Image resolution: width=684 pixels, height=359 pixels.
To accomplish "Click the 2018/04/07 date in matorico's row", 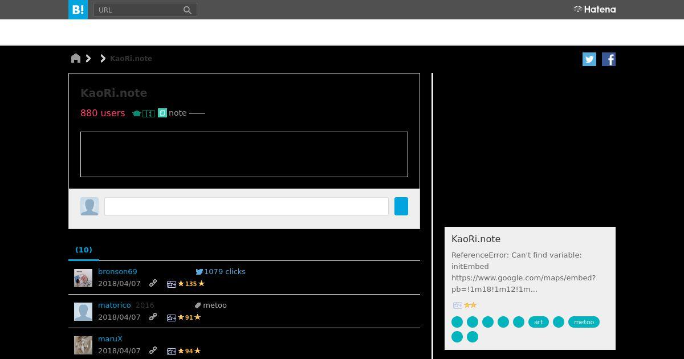I will click(x=119, y=317).
